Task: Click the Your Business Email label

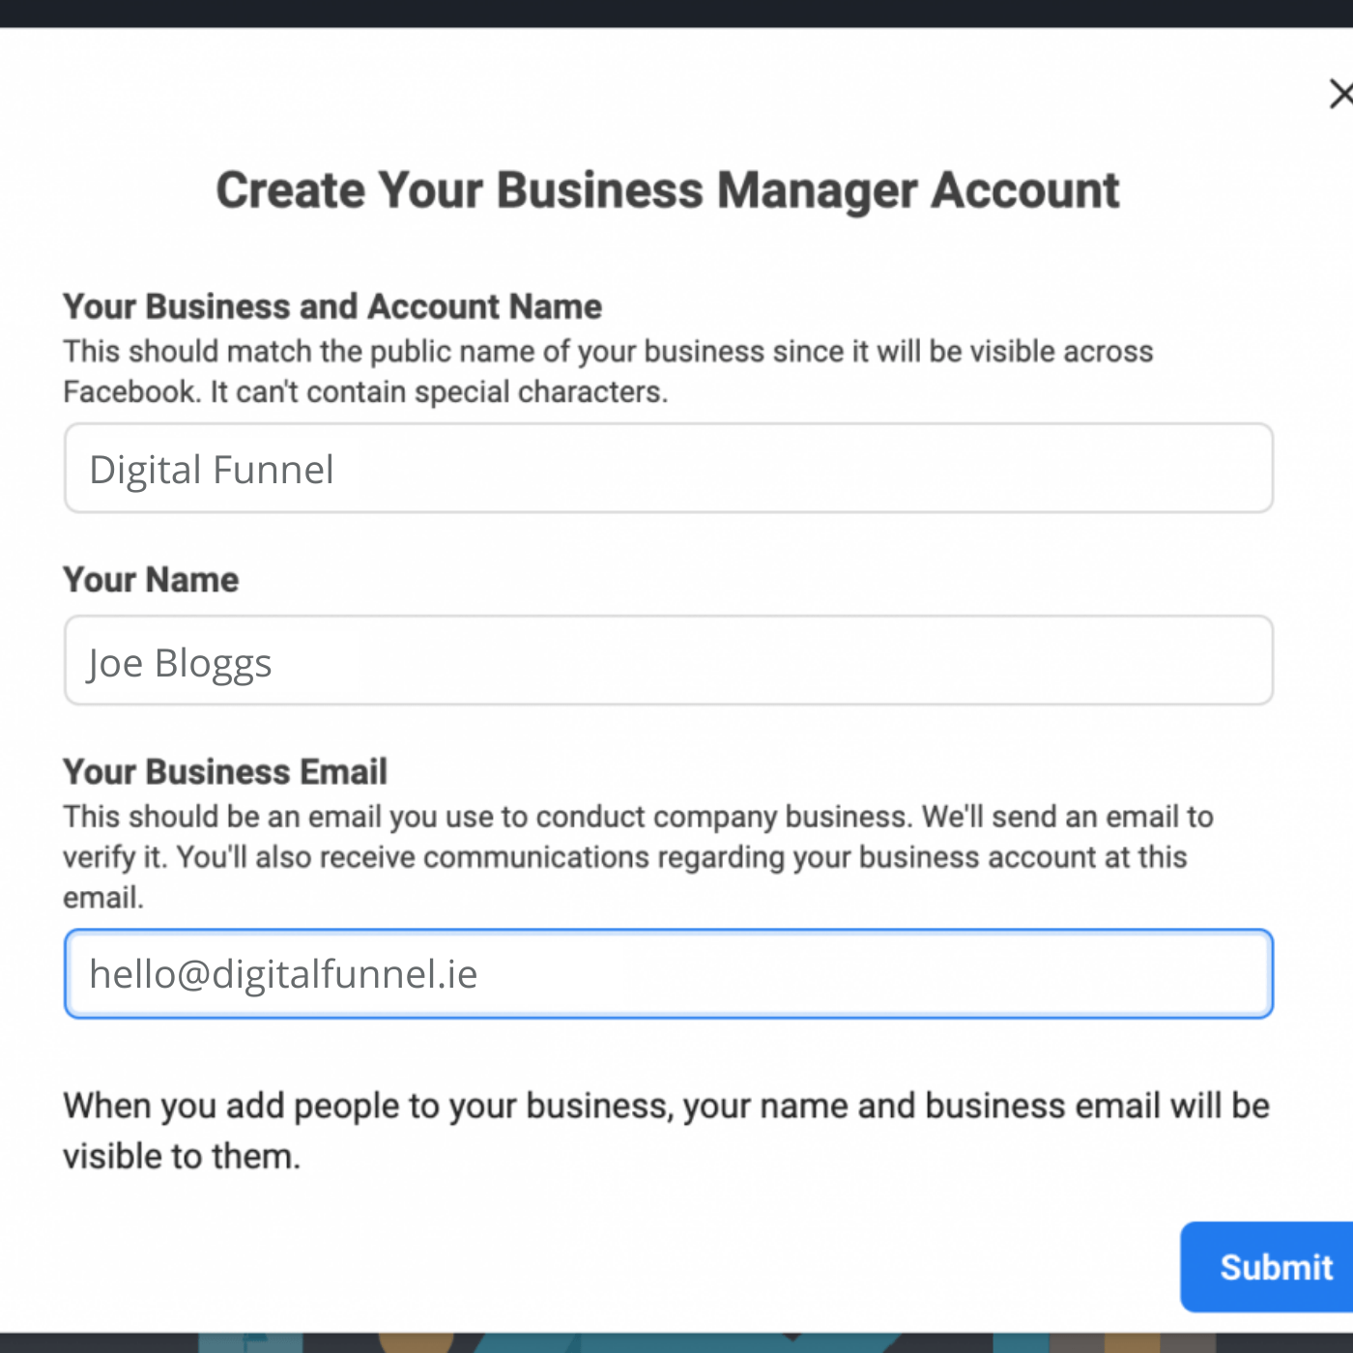Action: tap(225, 772)
